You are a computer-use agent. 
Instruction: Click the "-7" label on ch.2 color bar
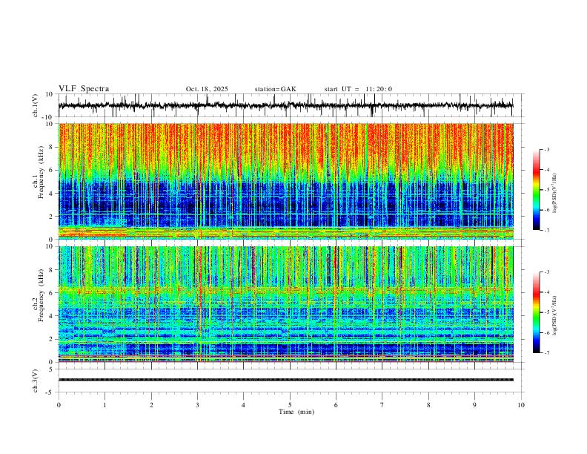pos(546,353)
